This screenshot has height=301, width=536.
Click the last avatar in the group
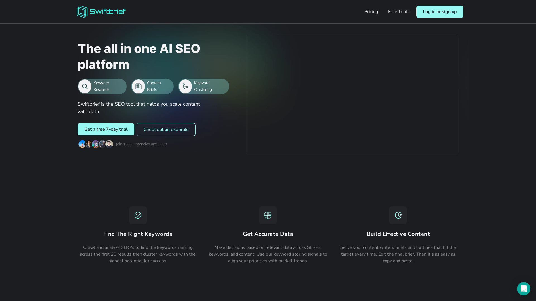(109, 144)
